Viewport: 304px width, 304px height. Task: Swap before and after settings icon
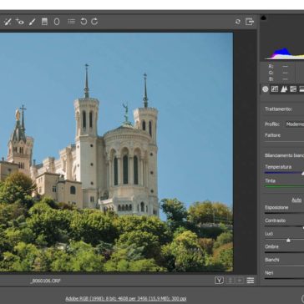pyautogui.click(x=230, y=281)
